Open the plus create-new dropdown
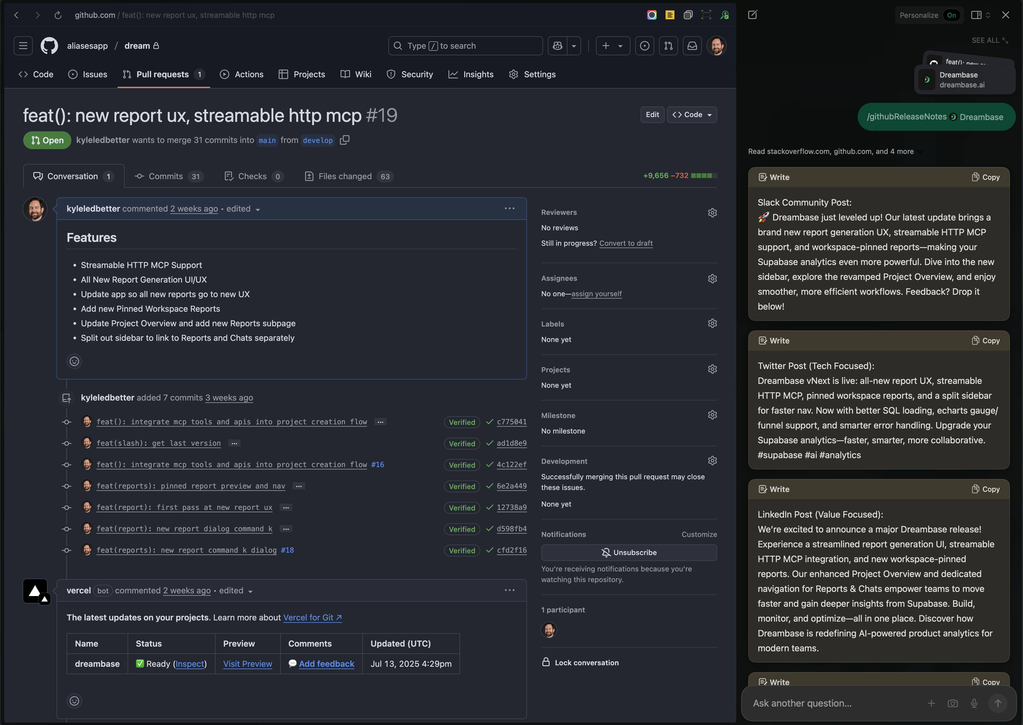The image size is (1023, 725). (x=612, y=45)
